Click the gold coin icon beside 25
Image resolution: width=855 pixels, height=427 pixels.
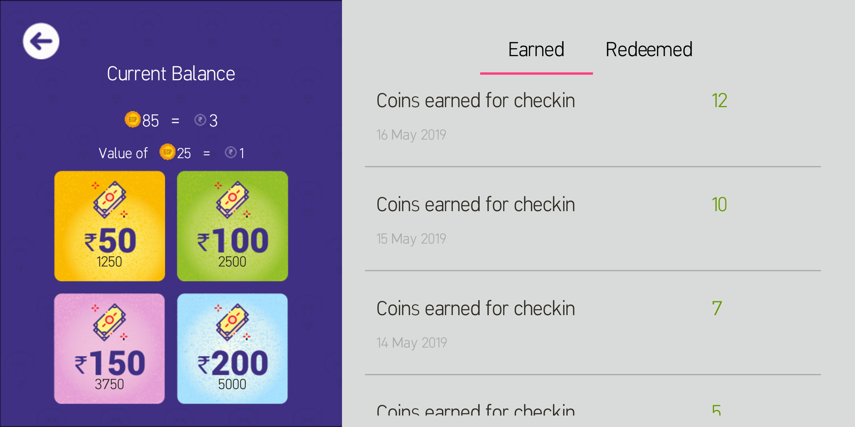pos(167,152)
